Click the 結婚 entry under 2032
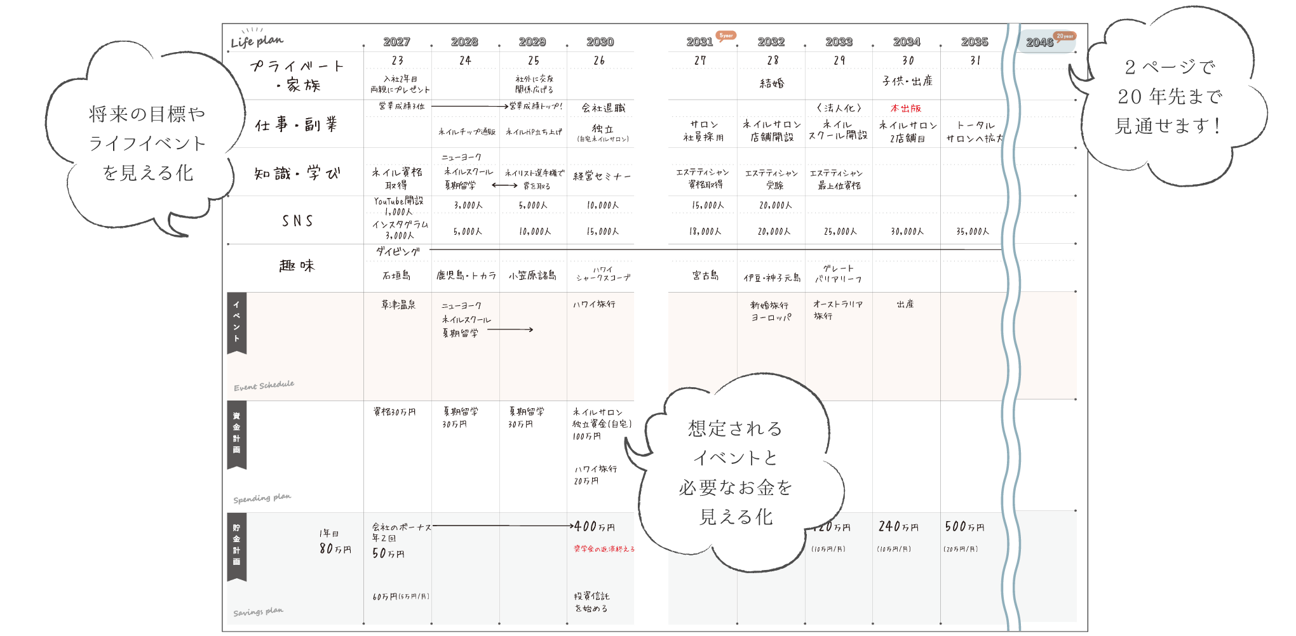 click(772, 83)
